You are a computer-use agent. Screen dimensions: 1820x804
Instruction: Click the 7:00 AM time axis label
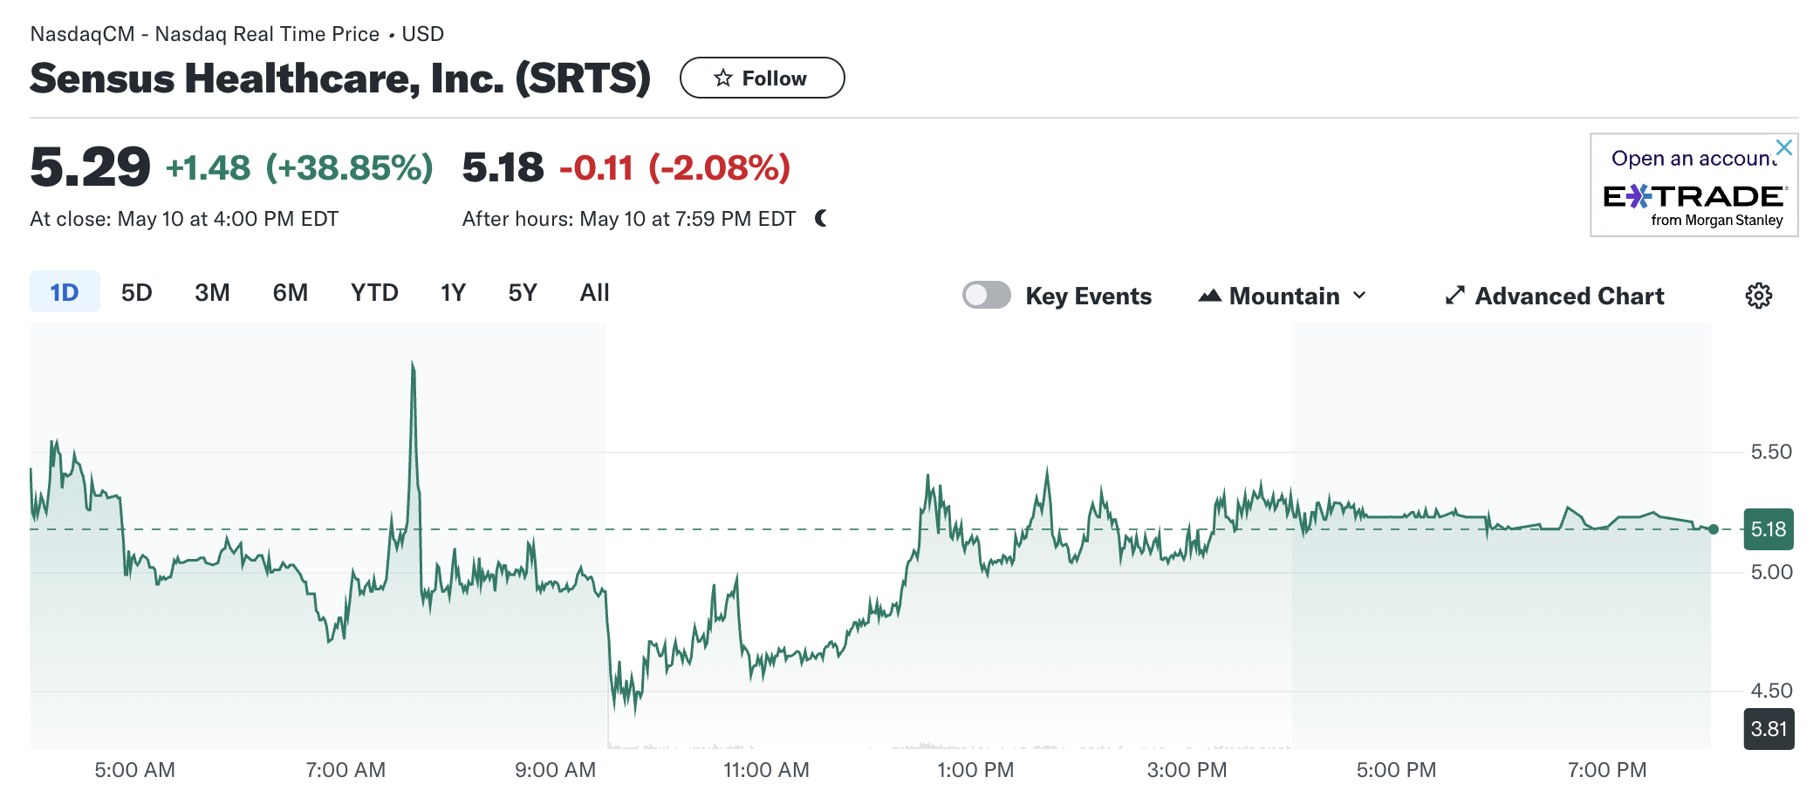[x=346, y=770]
